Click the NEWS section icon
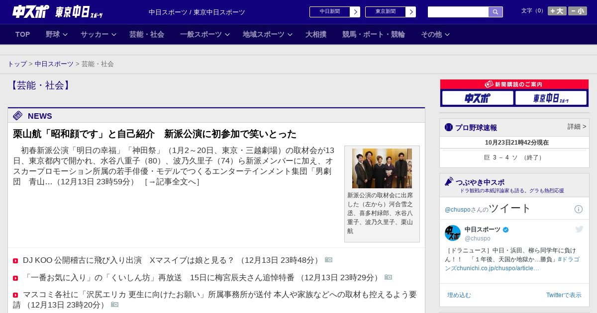 pyautogui.click(x=18, y=116)
